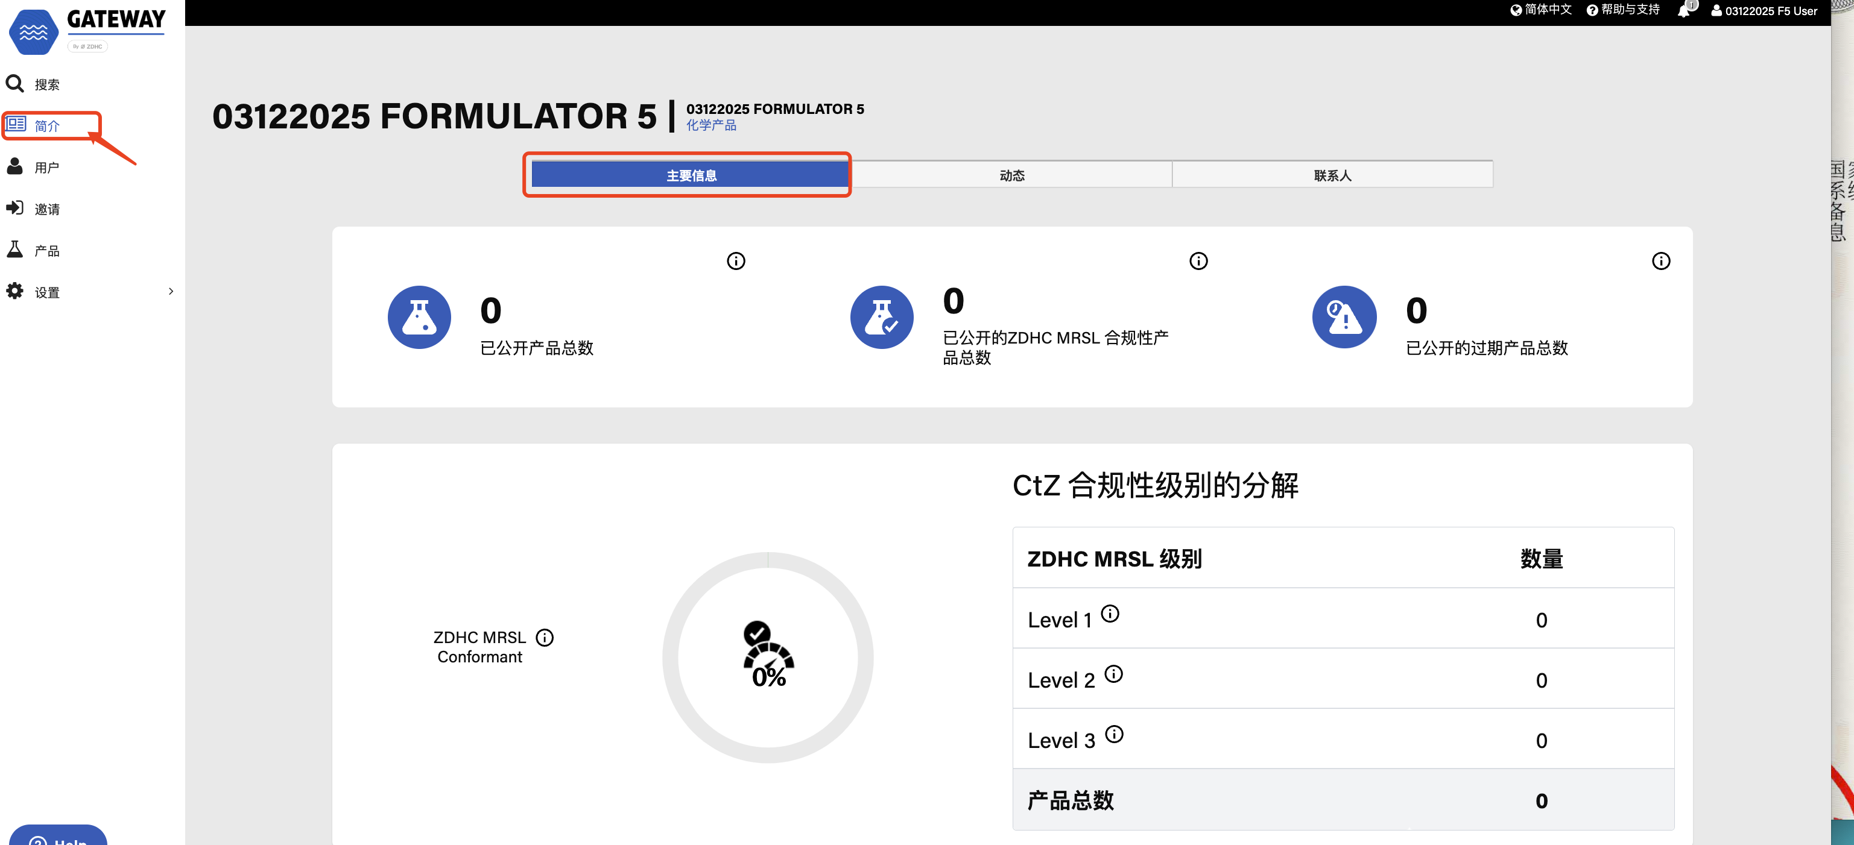
Task: Click the Help button at bottom left
Action: [59, 835]
